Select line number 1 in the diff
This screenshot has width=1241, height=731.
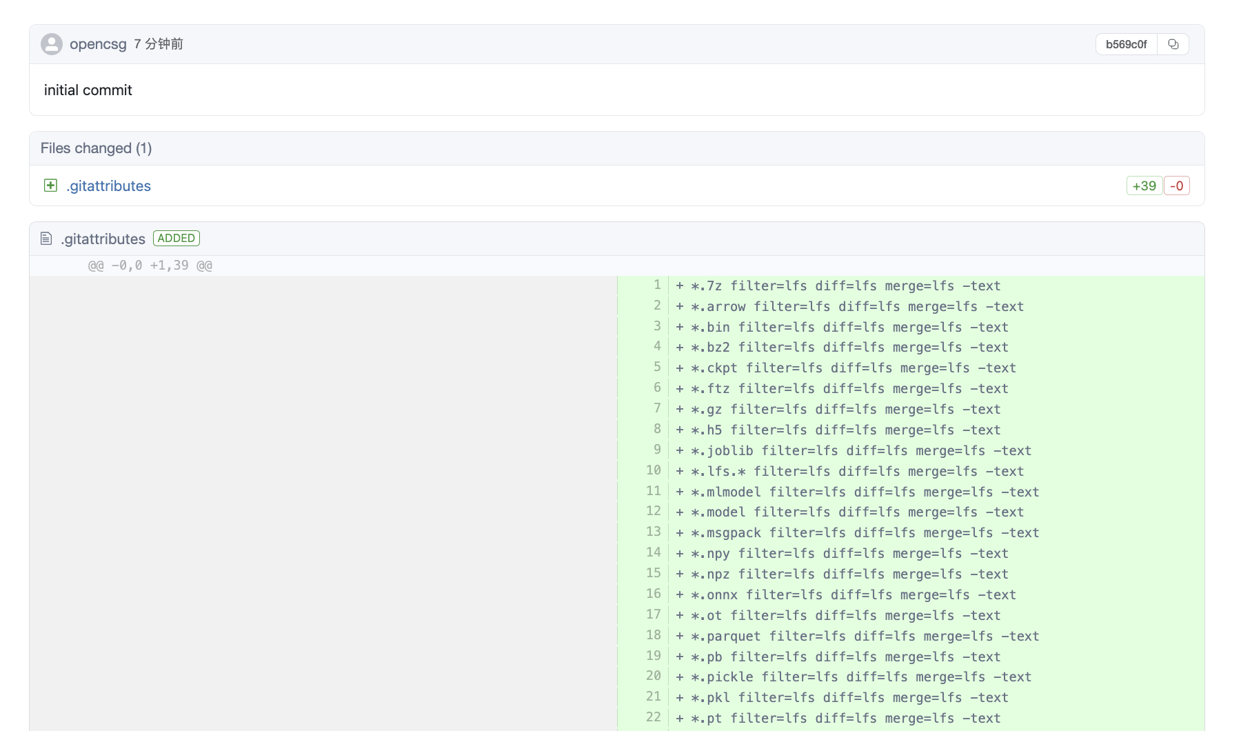[656, 286]
